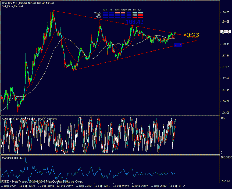This screenshot has height=189, width=232.
Task: Click the H4 timeframe column header
Action: (x=134, y=10)
